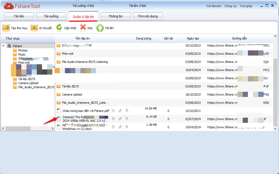
Task: Toggle folder-lock icon on Chào mừng PDF row
Action: (x=113, y=111)
